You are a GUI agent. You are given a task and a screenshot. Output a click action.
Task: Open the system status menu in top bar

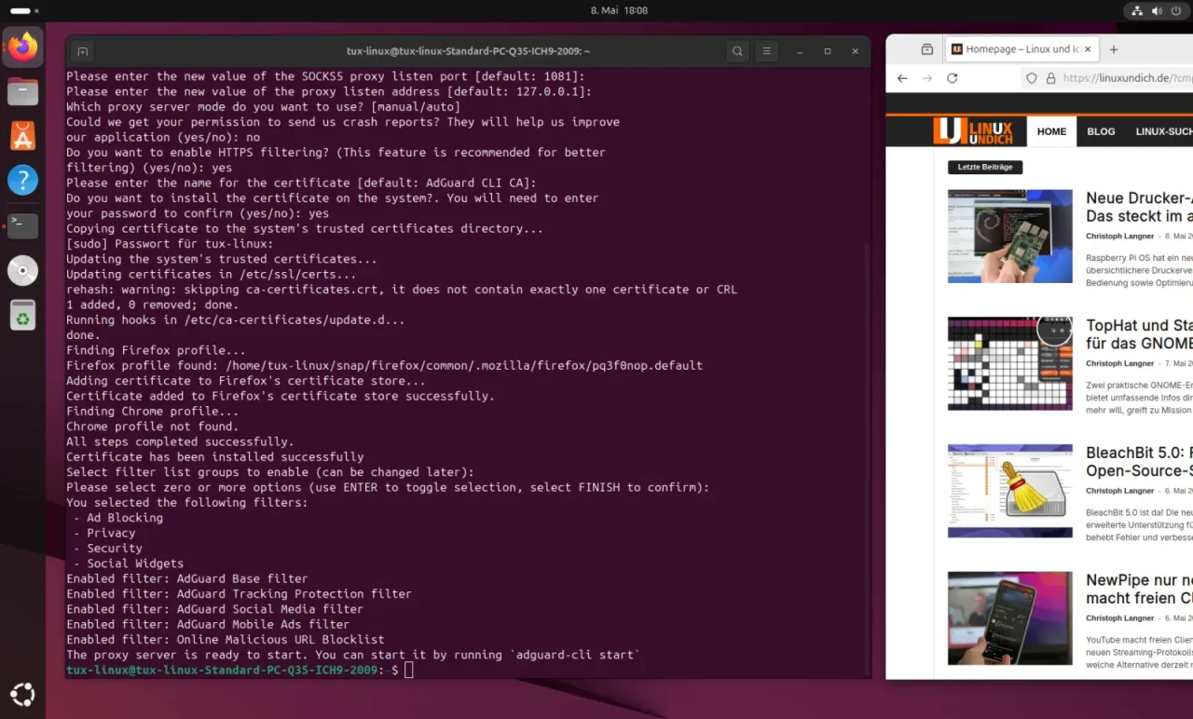coord(1156,11)
